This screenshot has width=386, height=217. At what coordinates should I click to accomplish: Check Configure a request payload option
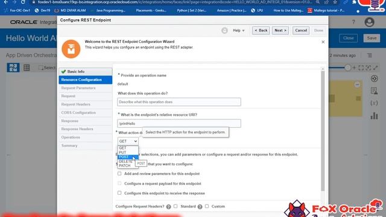point(119,183)
